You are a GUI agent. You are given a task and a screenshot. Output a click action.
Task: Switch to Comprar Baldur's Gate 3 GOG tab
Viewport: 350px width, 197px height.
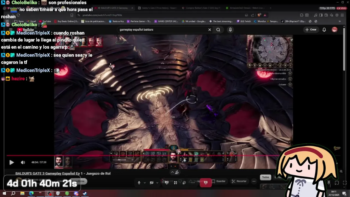[202, 8]
